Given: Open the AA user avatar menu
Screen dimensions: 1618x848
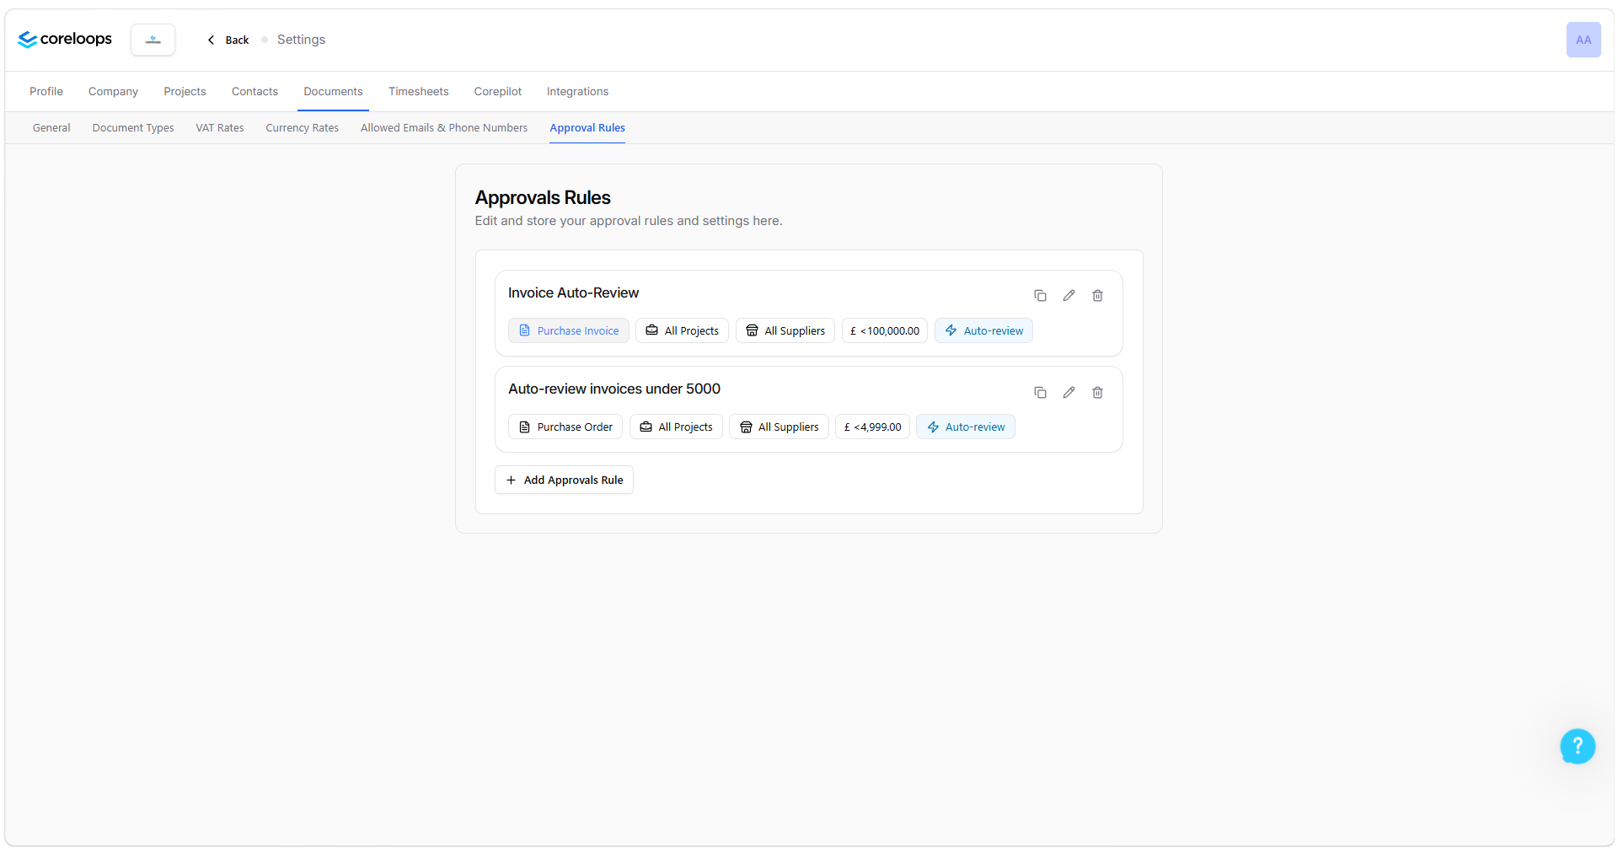Looking at the screenshot, I should click(x=1583, y=40).
